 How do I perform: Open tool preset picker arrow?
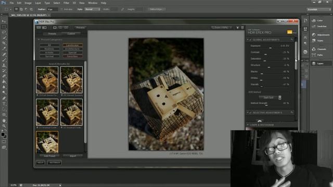pos(10,9)
